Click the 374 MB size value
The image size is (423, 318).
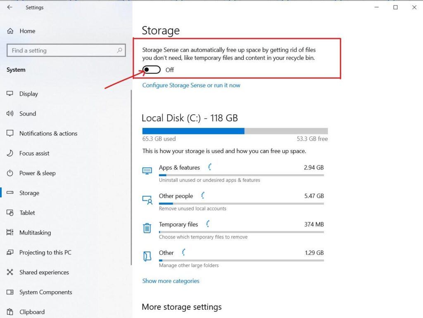click(x=314, y=224)
